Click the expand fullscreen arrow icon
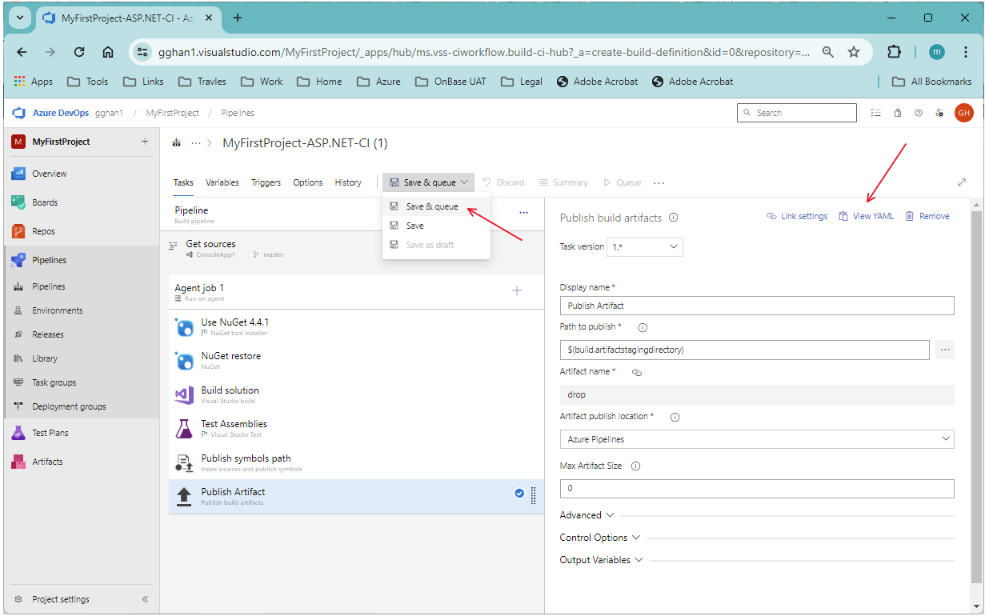The width and height of the screenshot is (985, 616). [962, 182]
